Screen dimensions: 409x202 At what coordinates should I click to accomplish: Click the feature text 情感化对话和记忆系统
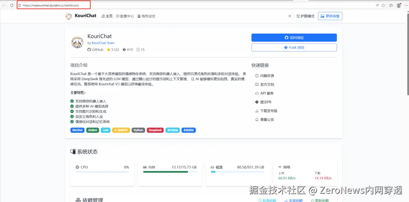93,122
